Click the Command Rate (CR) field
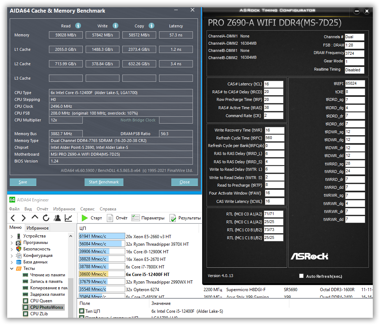Image resolution: width=380 pixels, height=325 pixels. pos(273,116)
